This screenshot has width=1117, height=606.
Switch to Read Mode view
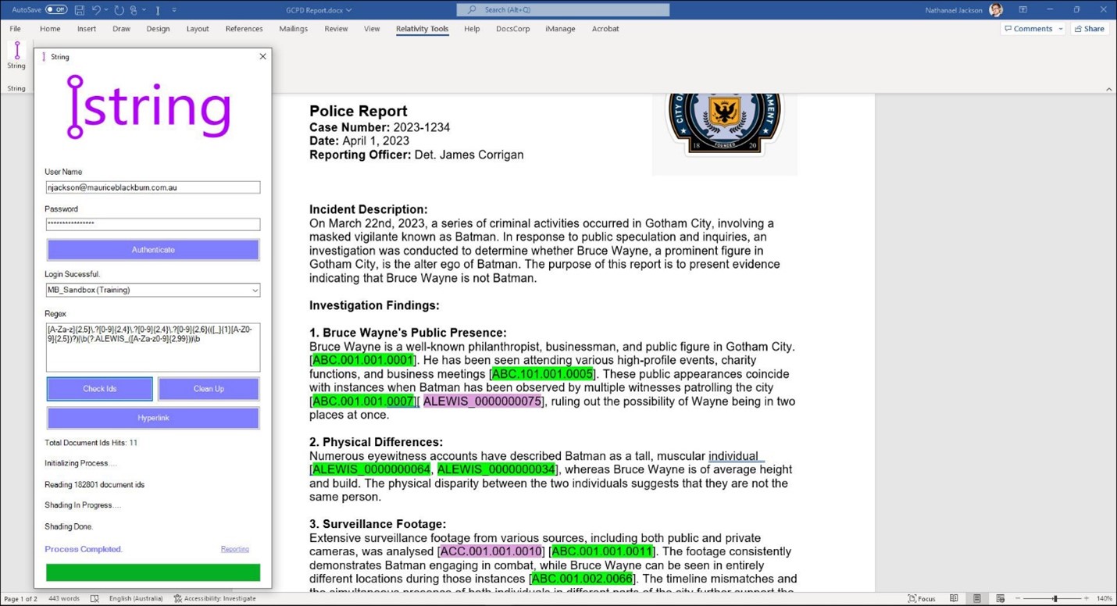point(954,599)
